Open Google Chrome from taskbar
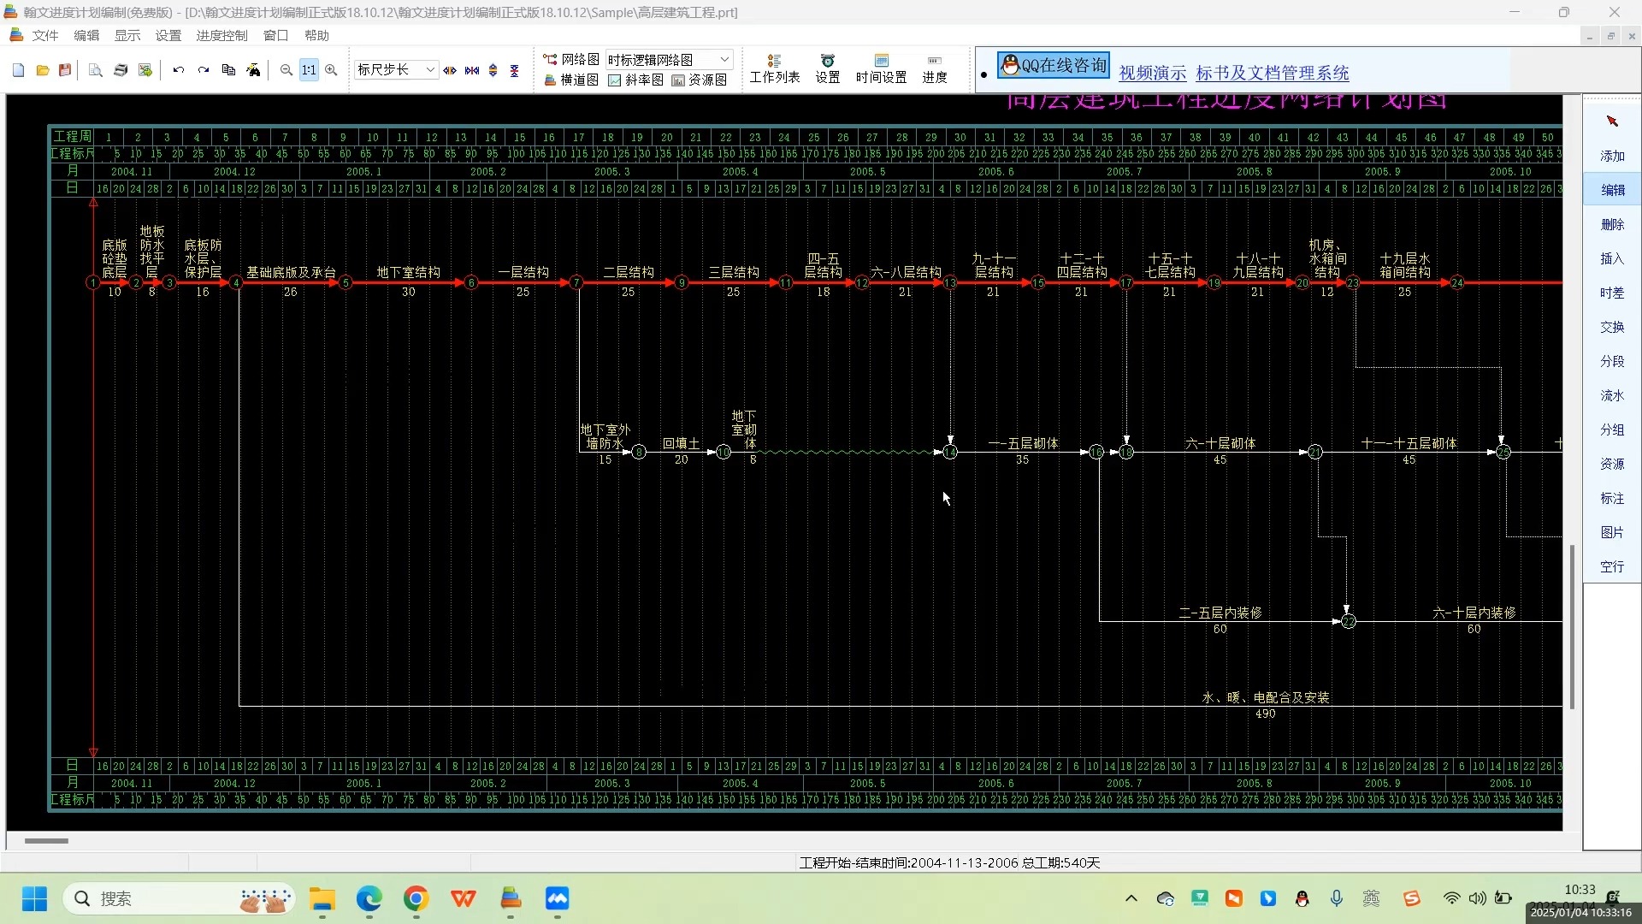Viewport: 1642px width, 924px height. coord(416,898)
